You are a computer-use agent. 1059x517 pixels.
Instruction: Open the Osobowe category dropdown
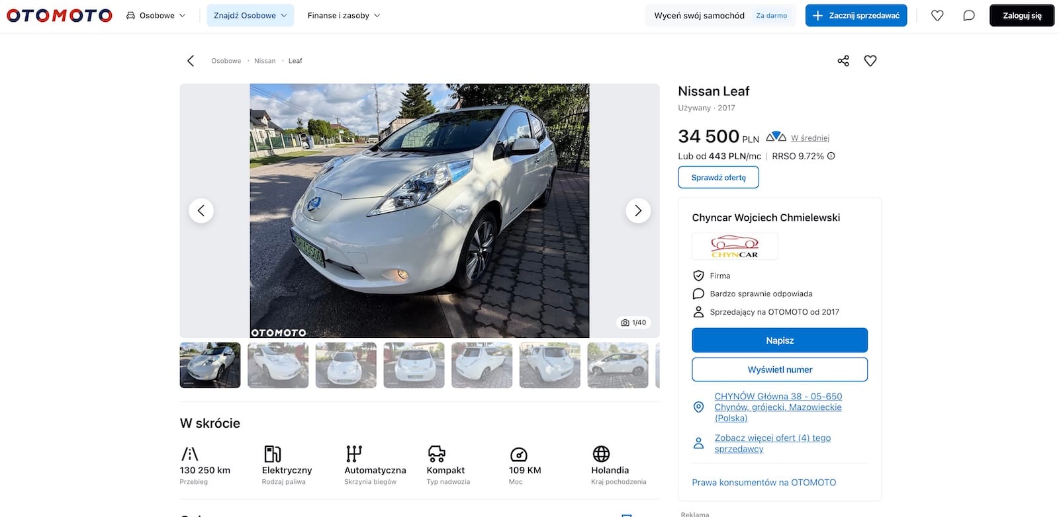coord(156,15)
